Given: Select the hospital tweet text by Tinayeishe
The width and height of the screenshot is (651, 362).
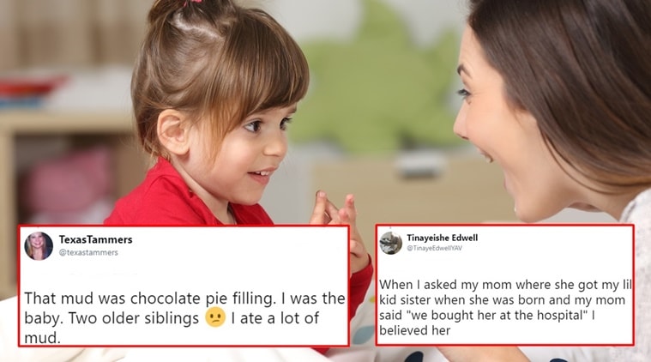Looking at the screenshot, I should click(505, 308).
